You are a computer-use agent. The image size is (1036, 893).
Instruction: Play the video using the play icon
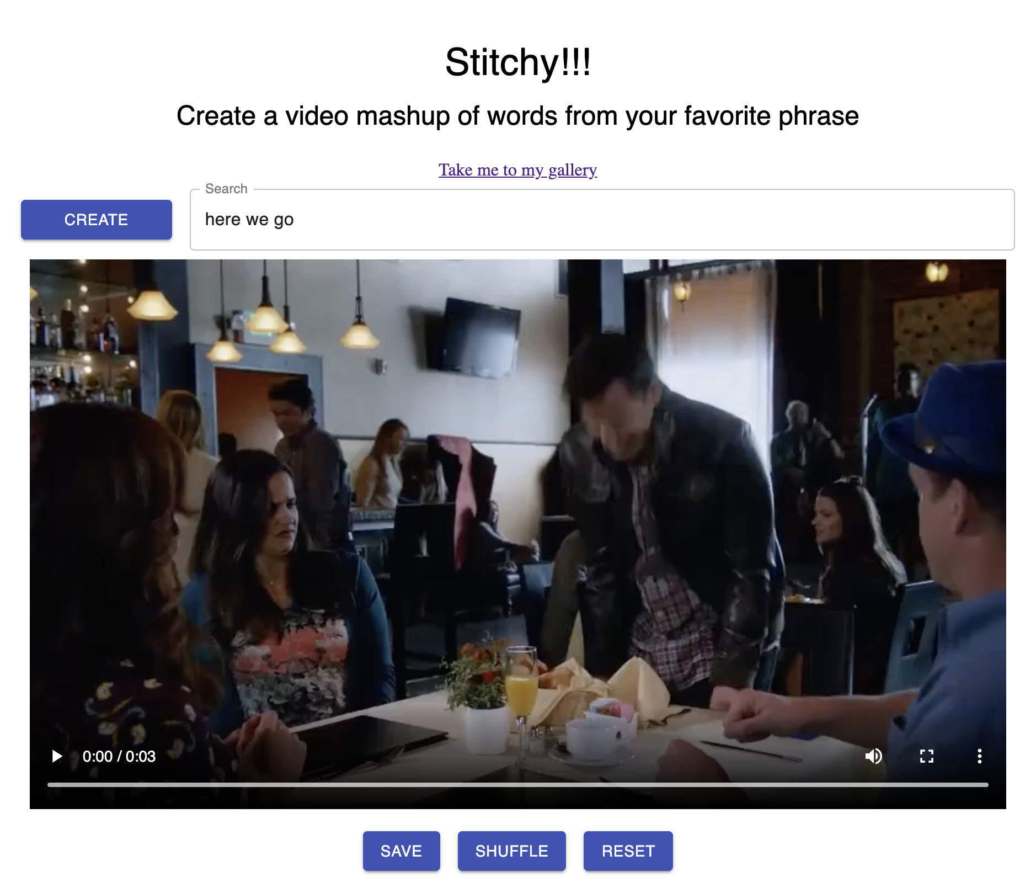(57, 756)
